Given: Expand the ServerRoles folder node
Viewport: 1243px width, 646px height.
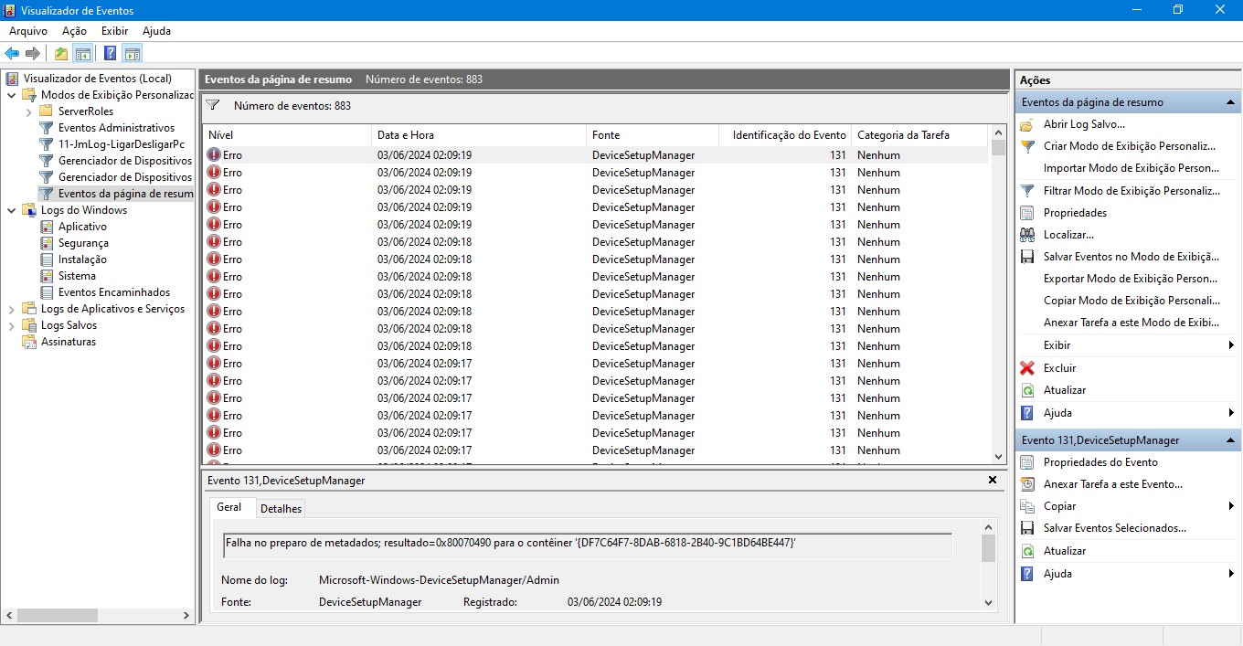Looking at the screenshot, I should tap(29, 111).
